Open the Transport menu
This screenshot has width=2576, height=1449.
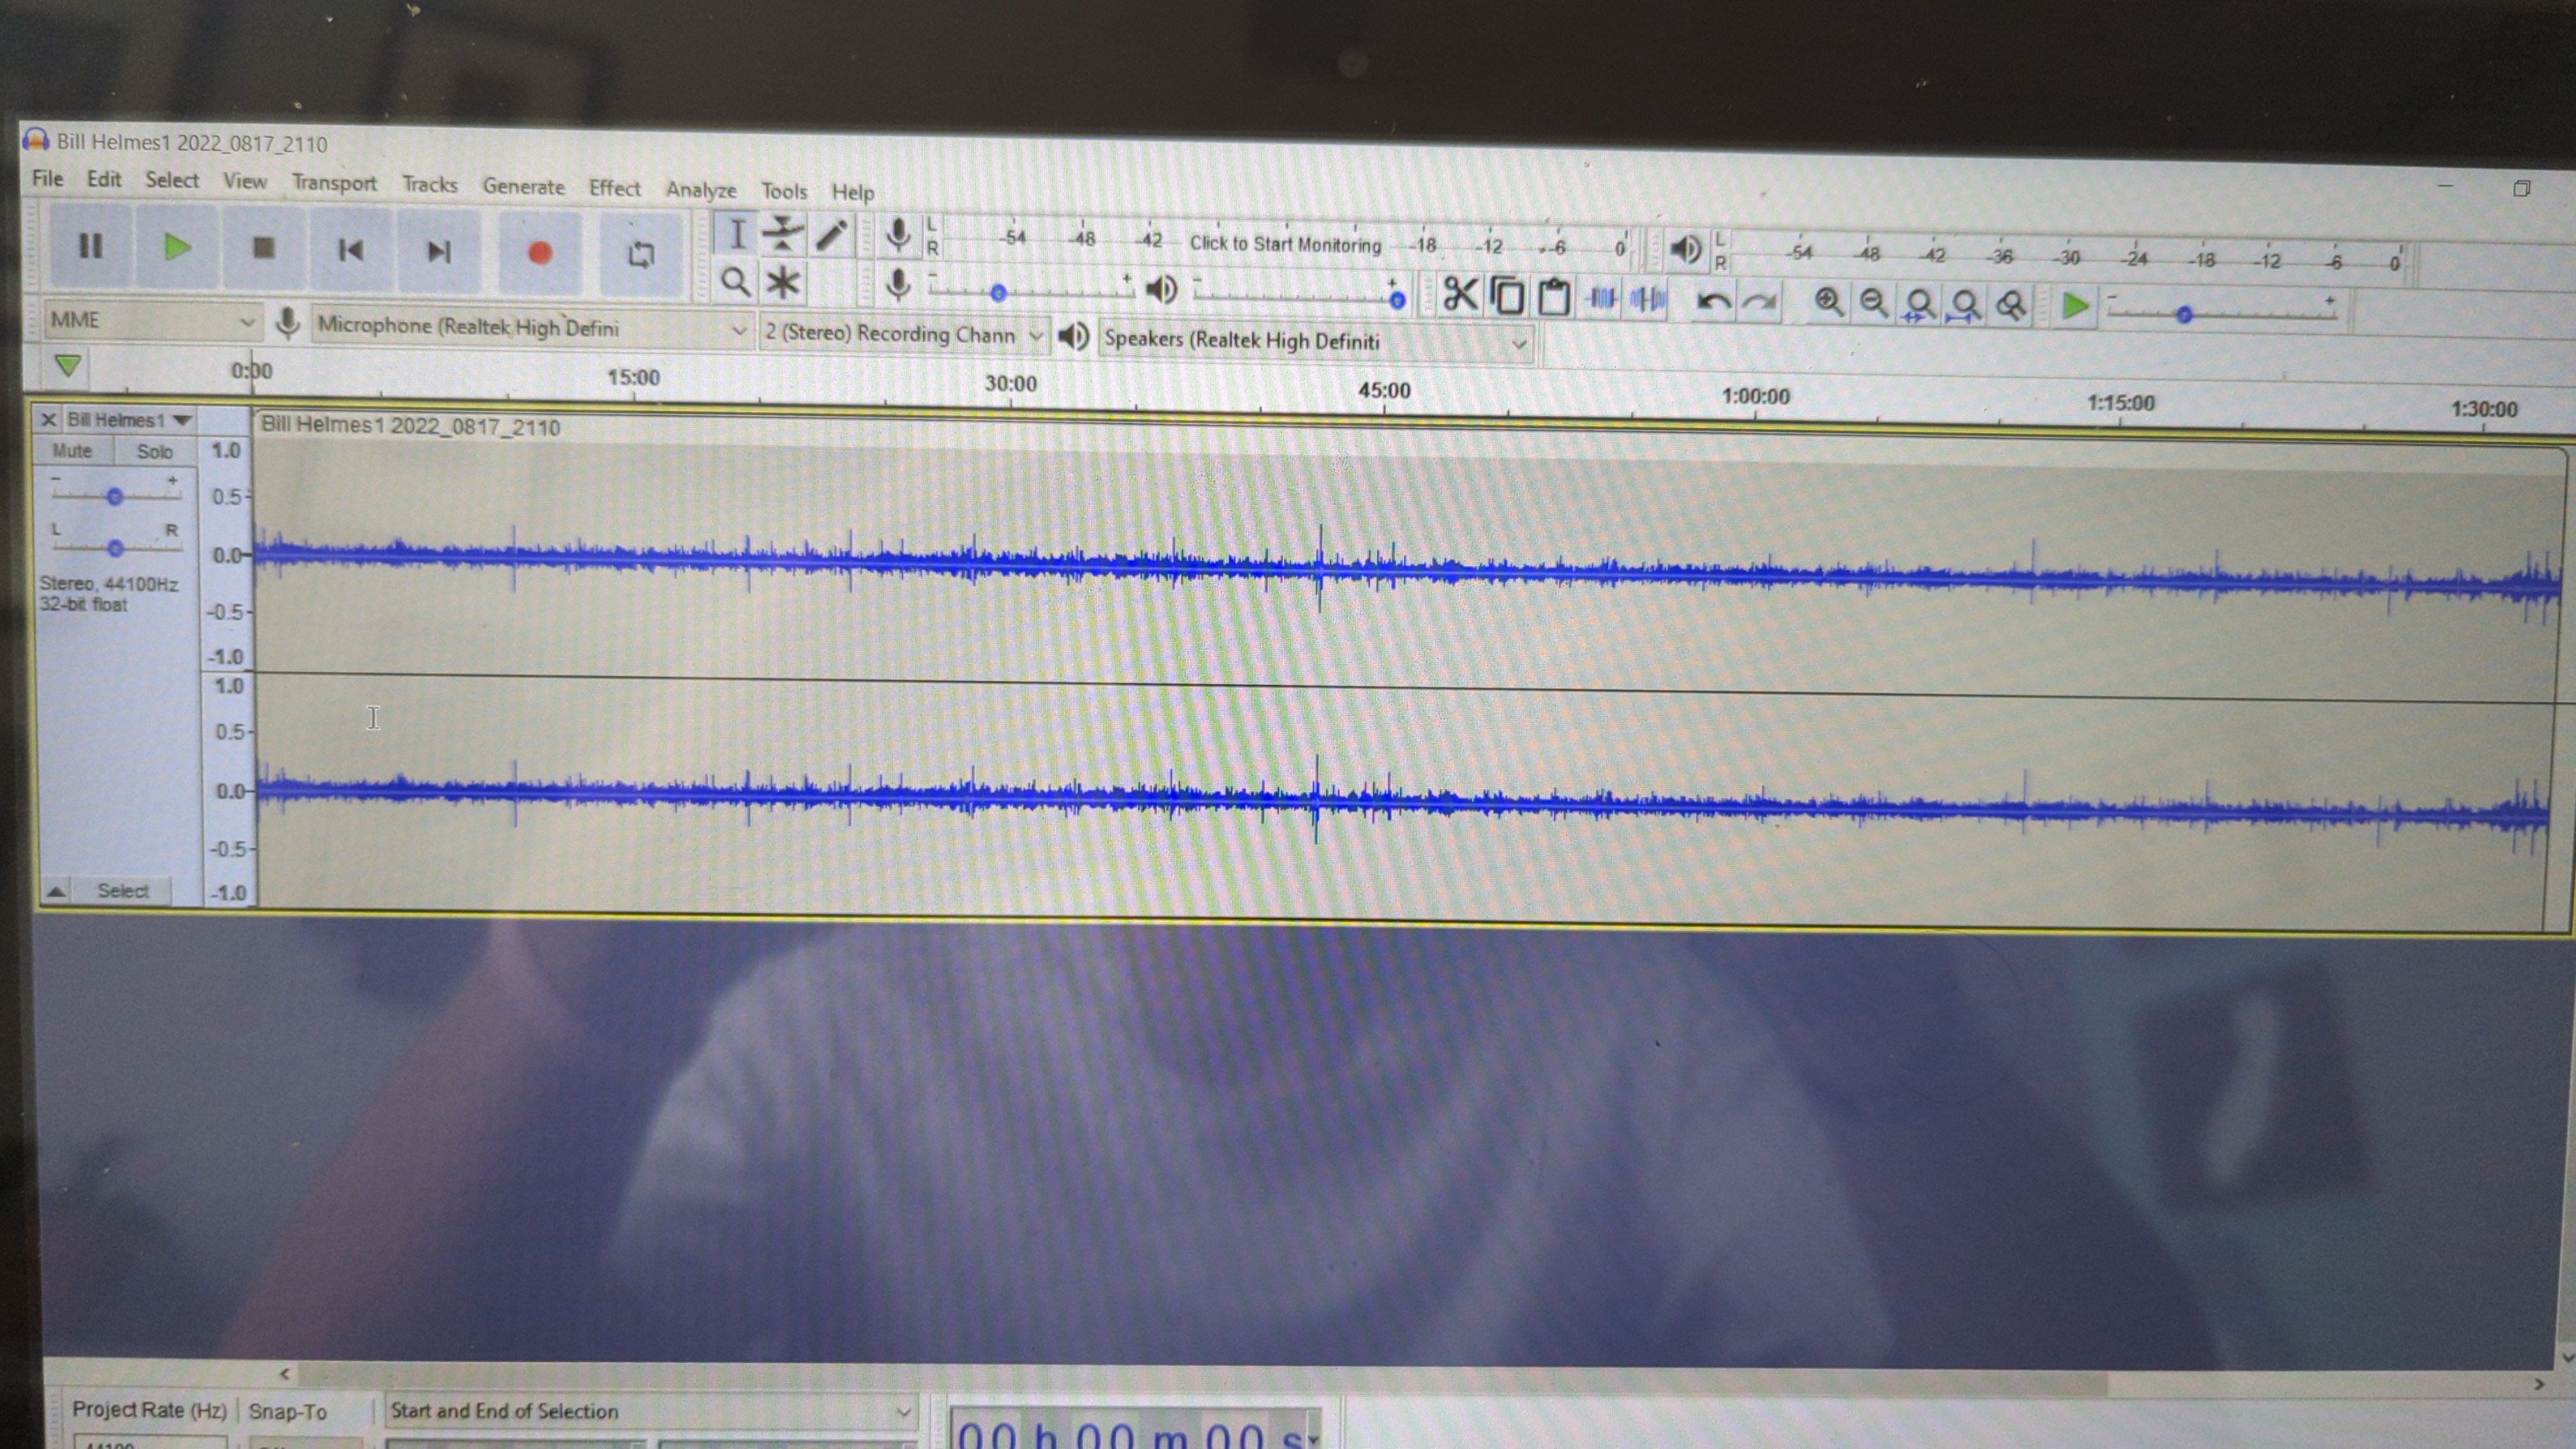(334, 183)
